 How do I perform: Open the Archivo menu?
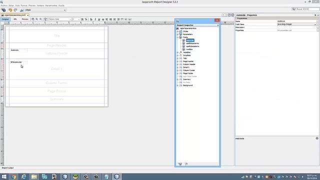(x=4, y=5)
